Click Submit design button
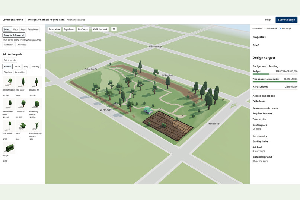Viewport: 300px width, 200px height. [x=287, y=20]
